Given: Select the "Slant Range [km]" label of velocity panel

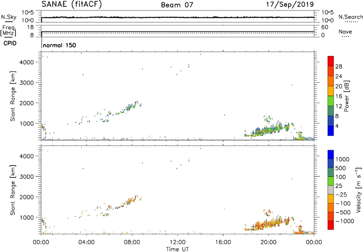Looking at the screenshot, I should point(13,190).
